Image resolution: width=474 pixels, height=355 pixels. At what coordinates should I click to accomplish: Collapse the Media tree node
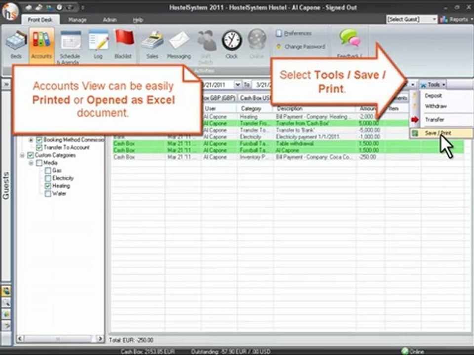pyautogui.click(x=31, y=163)
